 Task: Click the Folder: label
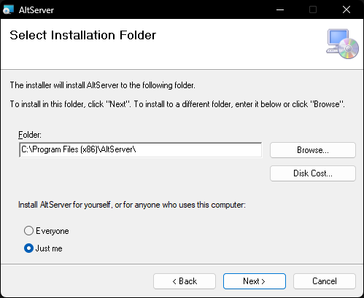pos(30,135)
